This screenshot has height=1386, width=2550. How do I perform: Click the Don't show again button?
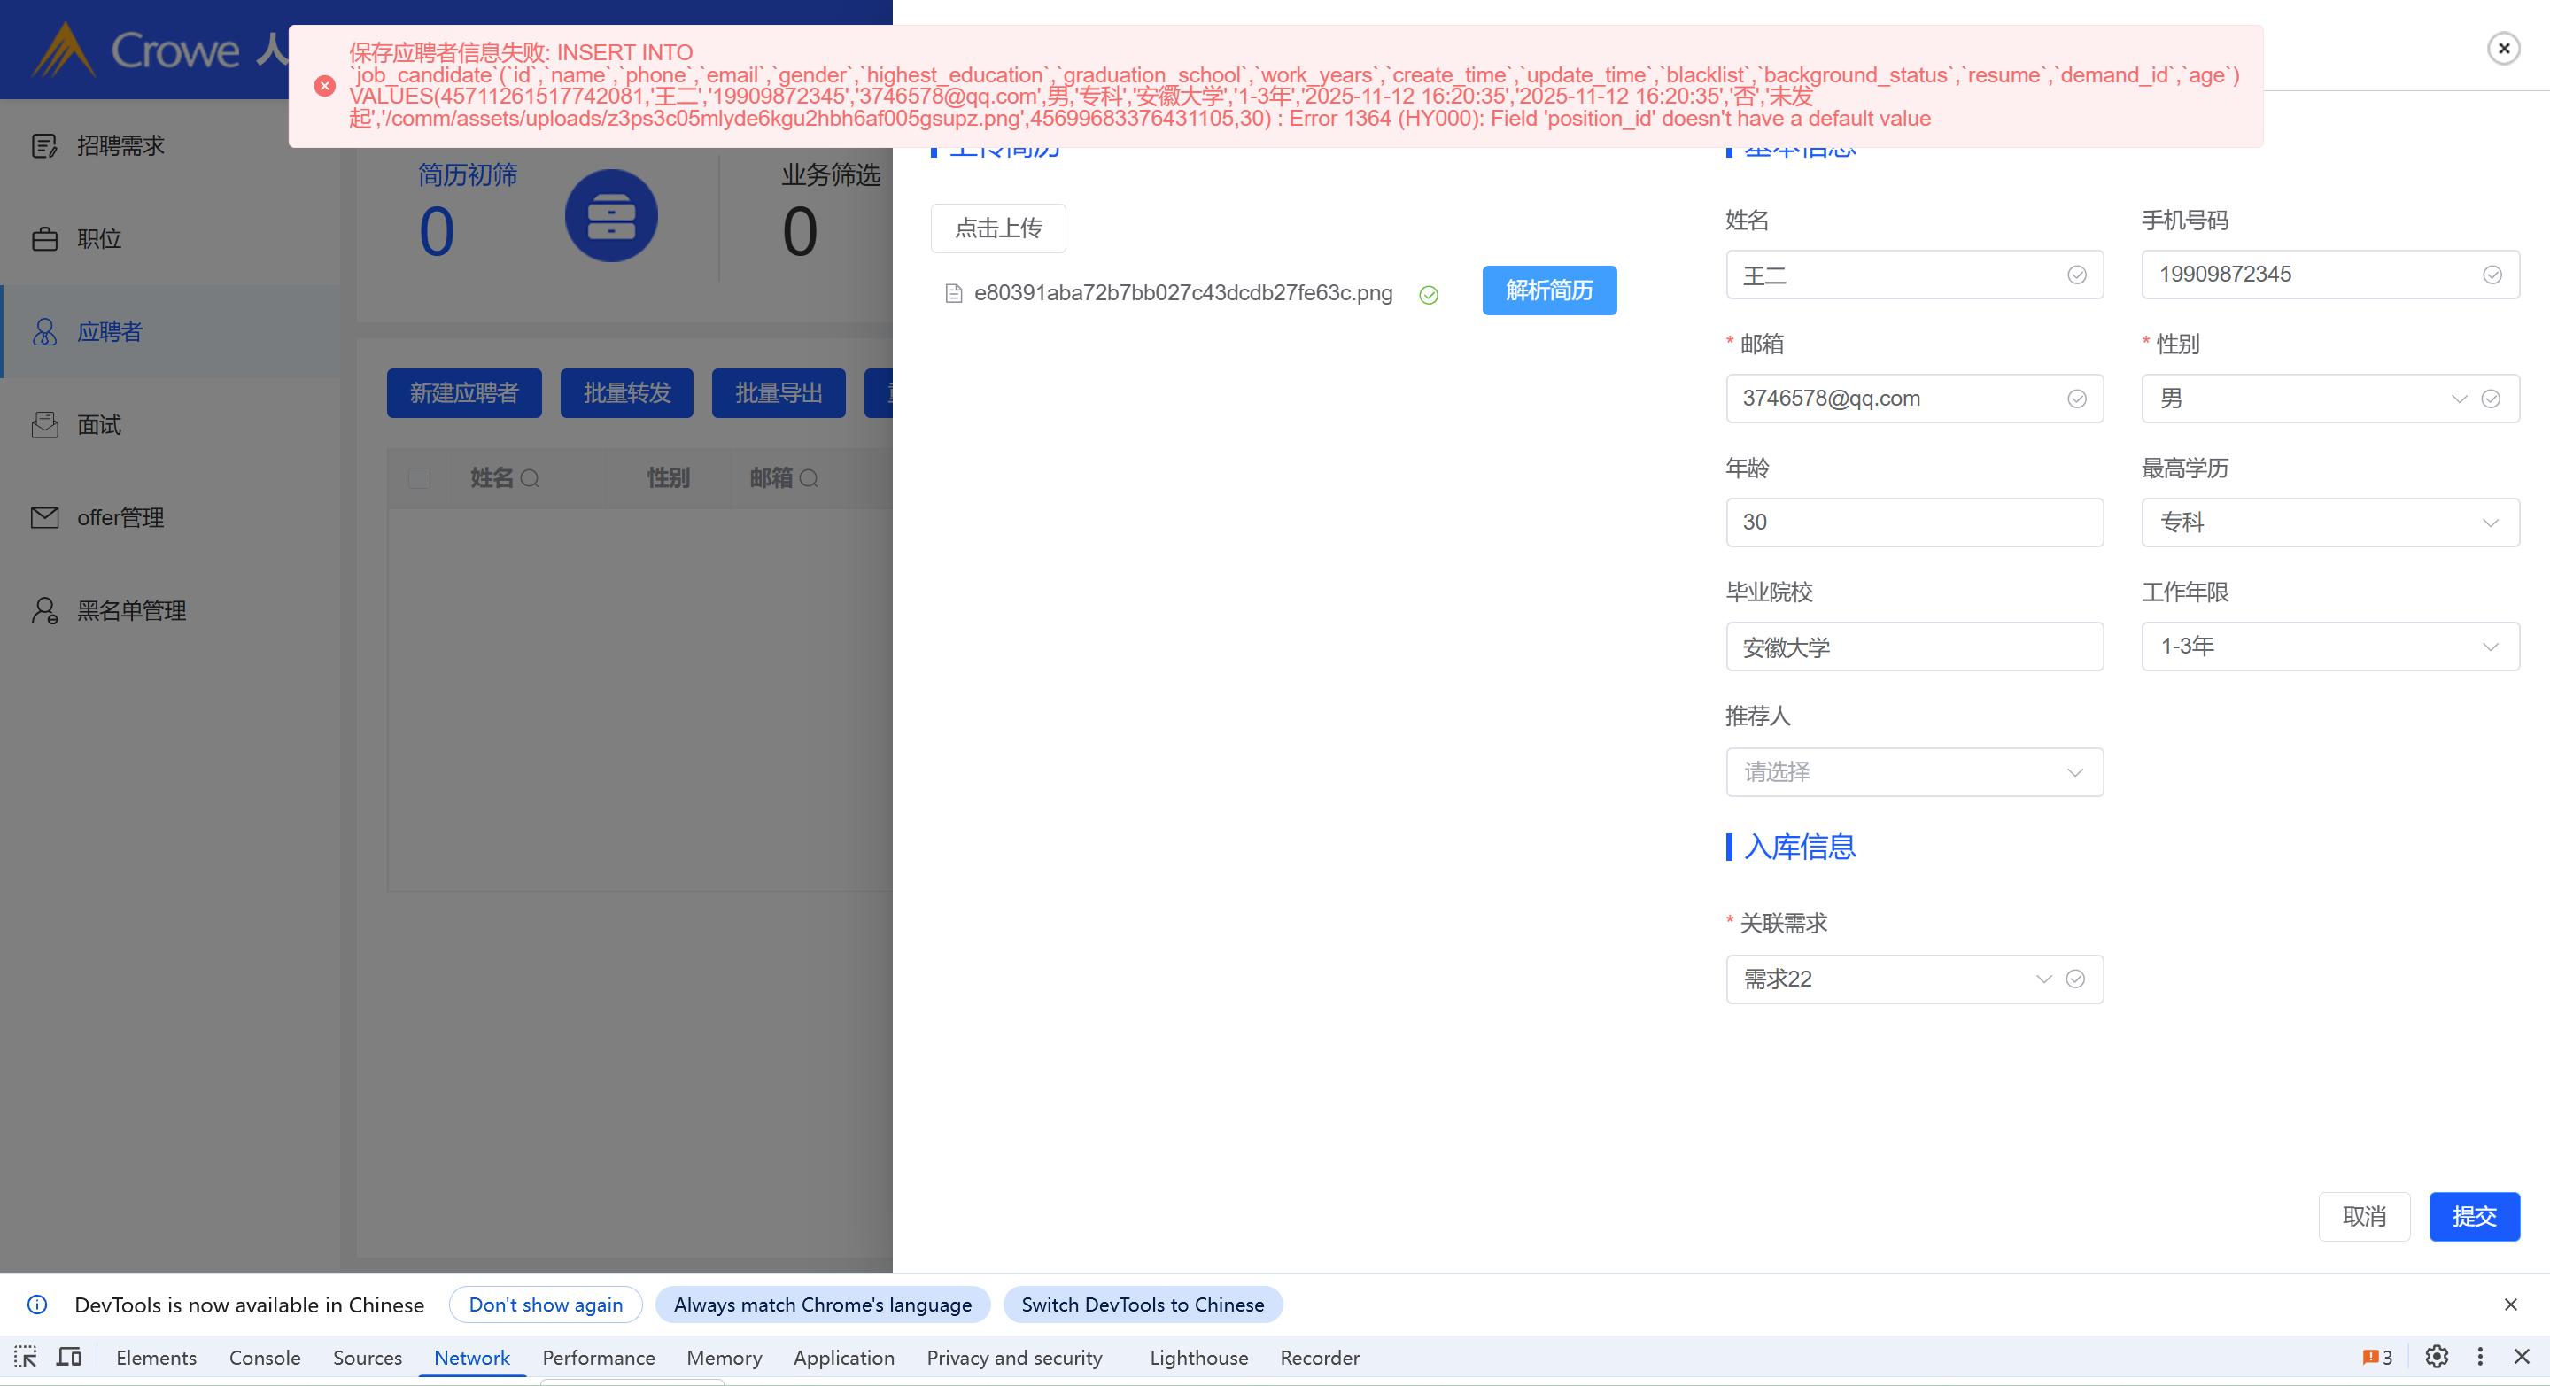coord(546,1304)
